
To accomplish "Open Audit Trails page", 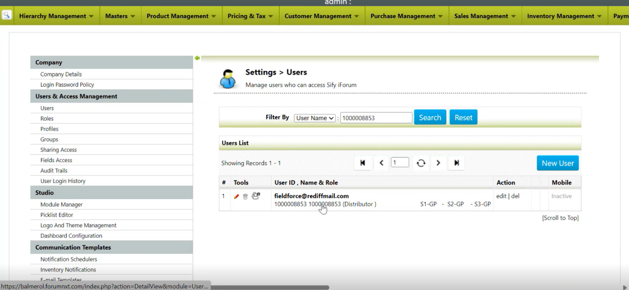I will 54,170.
